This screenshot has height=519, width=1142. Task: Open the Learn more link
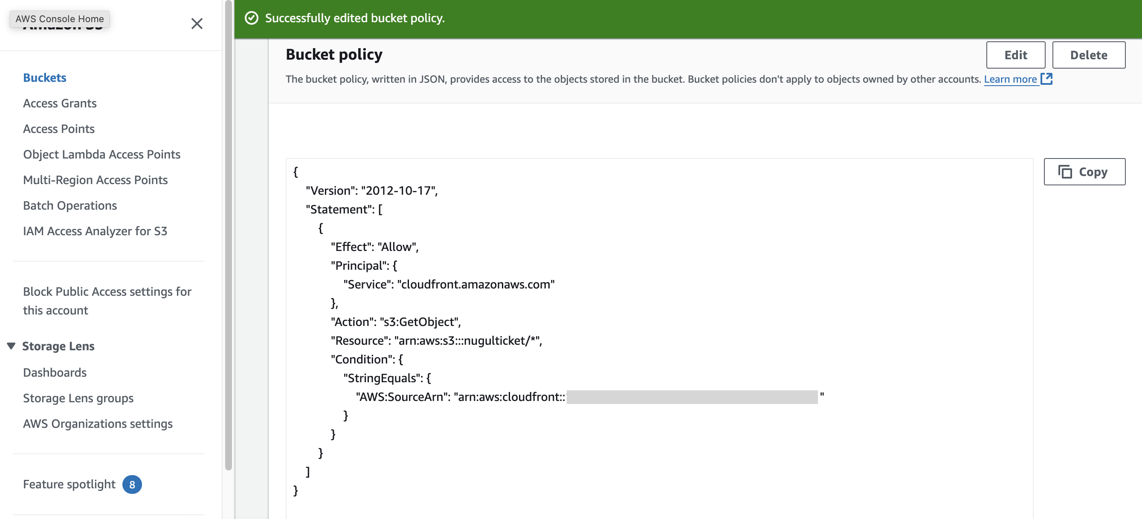tap(1010, 79)
